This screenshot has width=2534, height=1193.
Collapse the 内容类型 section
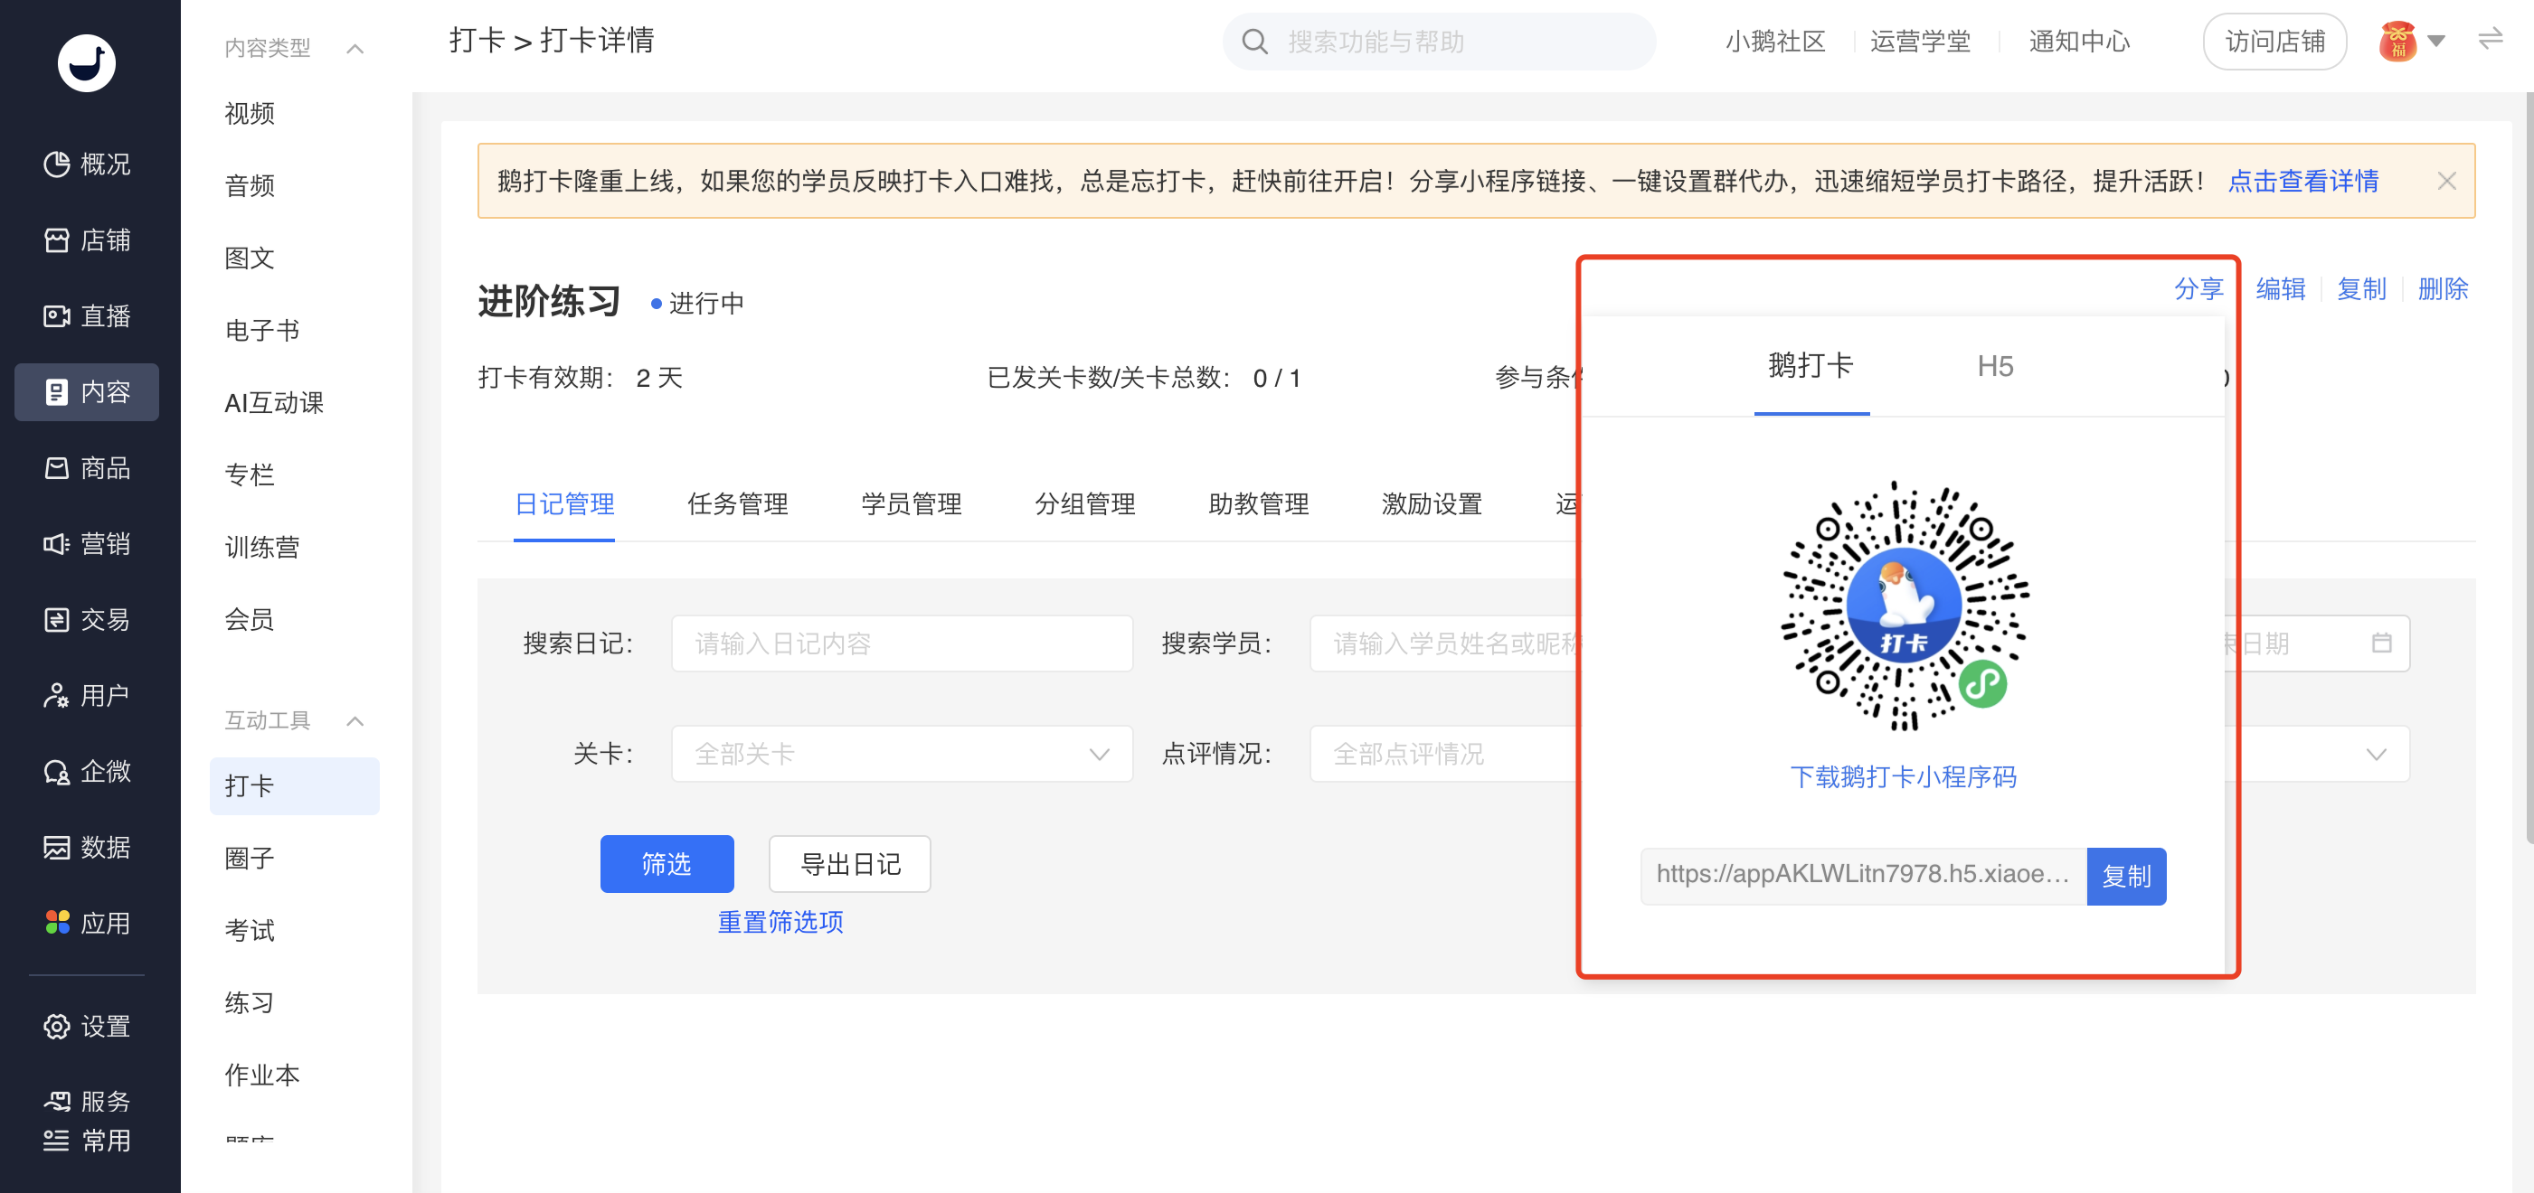355,48
